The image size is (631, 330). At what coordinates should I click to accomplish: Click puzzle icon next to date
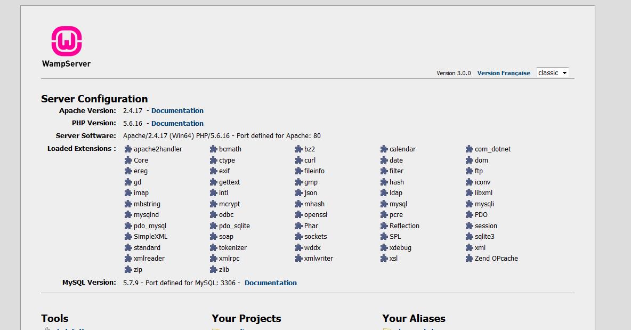coord(384,160)
